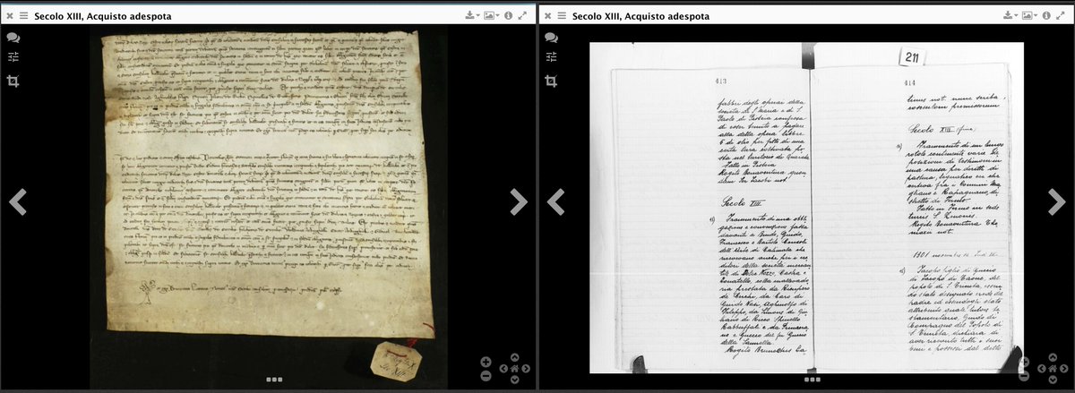The width and height of the screenshot is (1075, 393).
Task: Zoom out on the left parchment image
Action: 486,376
